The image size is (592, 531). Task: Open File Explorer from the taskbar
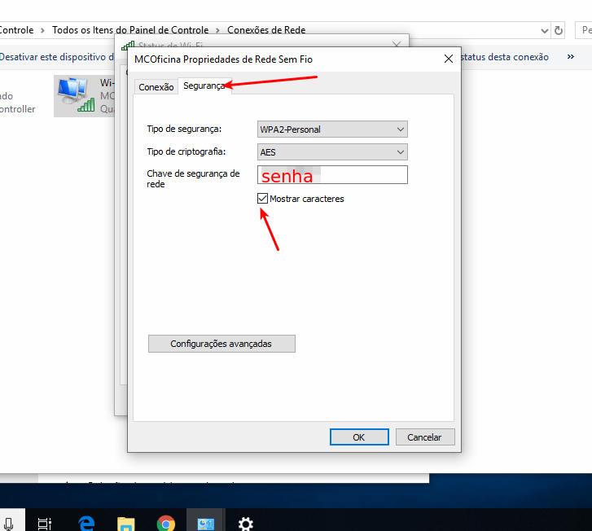click(x=125, y=524)
